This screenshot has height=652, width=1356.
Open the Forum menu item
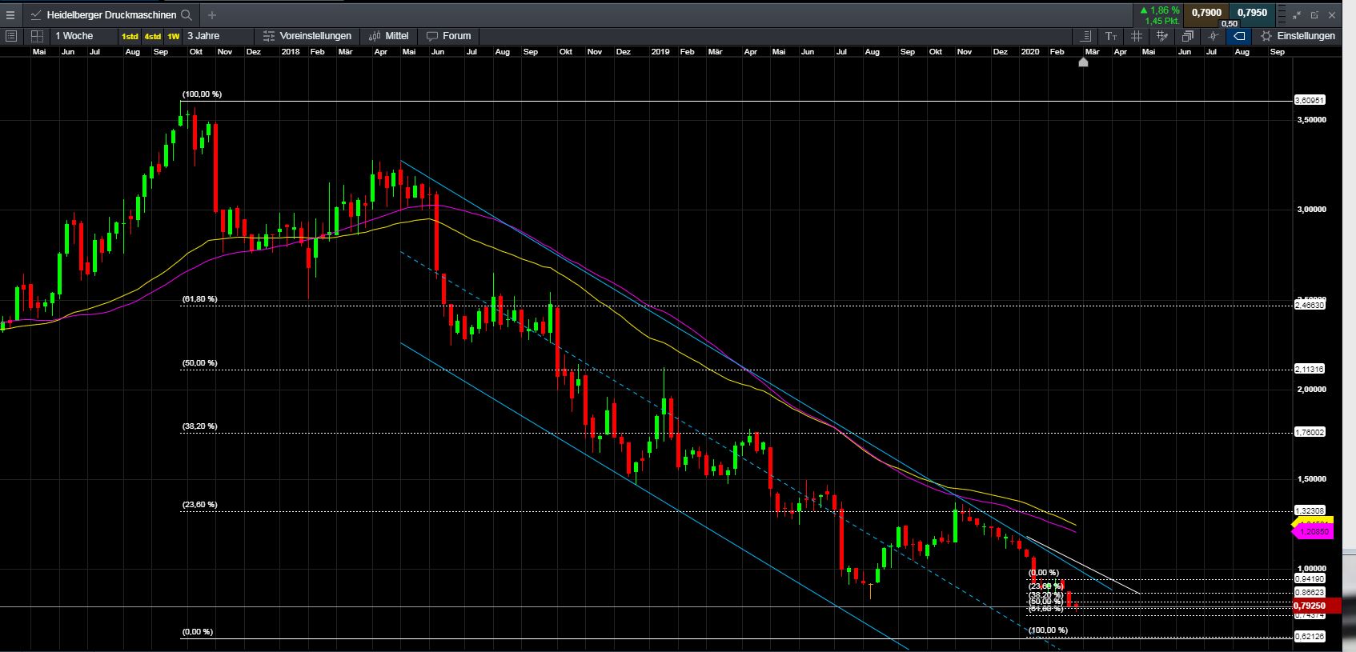449,36
